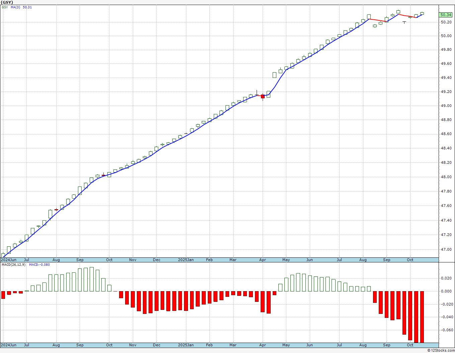The image size is (455, 353).
Task: Click the 47.00 price axis label
Action: 446,249
